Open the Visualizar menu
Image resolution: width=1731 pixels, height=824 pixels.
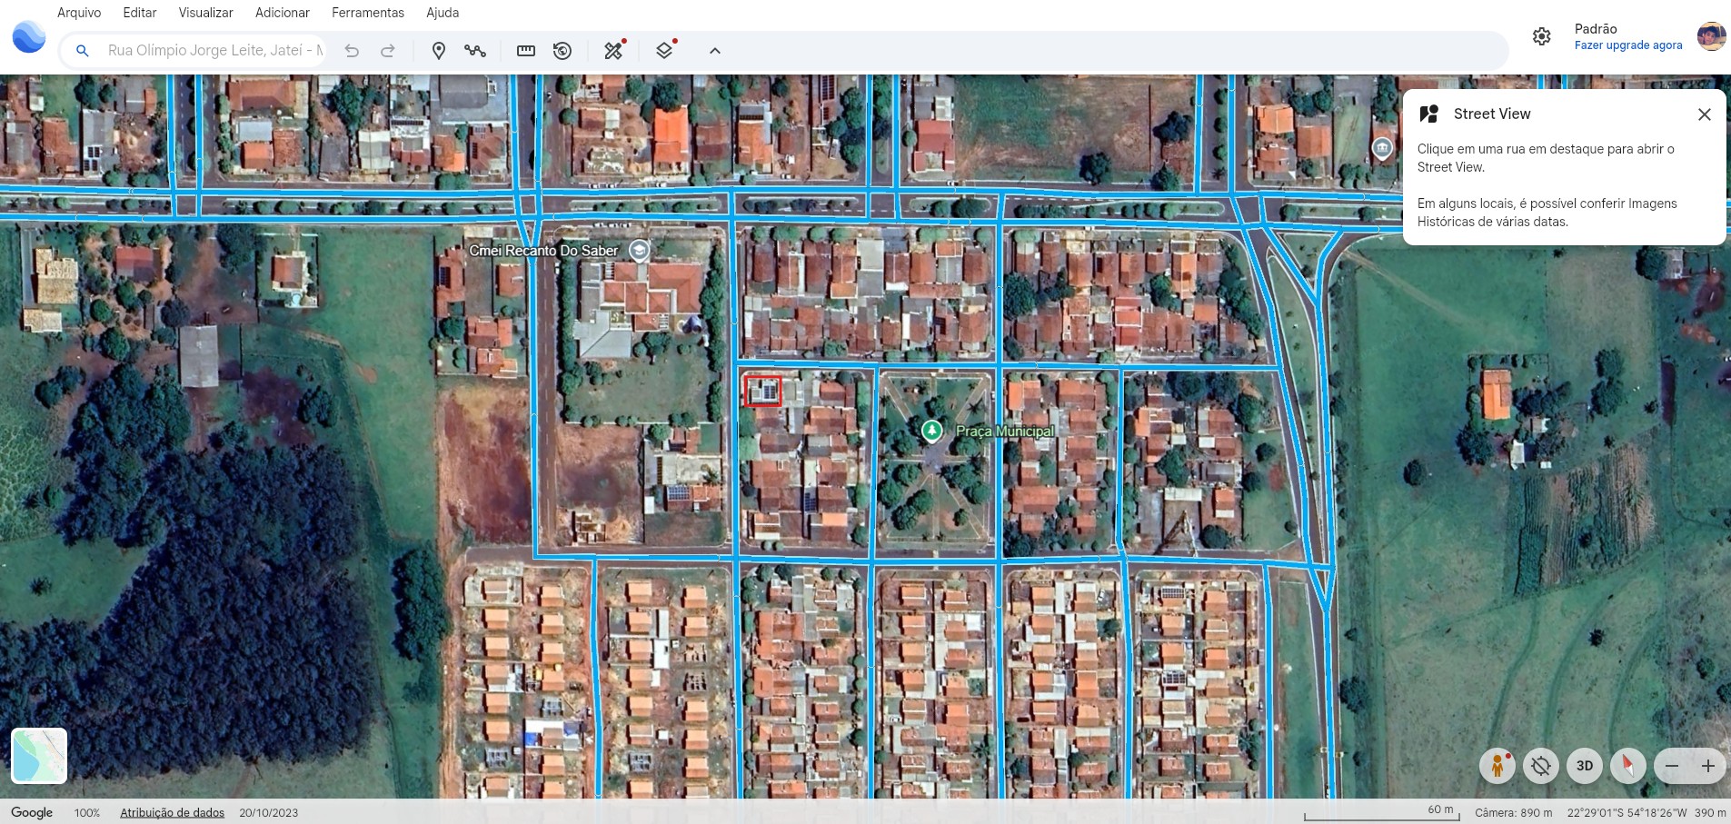click(x=205, y=13)
